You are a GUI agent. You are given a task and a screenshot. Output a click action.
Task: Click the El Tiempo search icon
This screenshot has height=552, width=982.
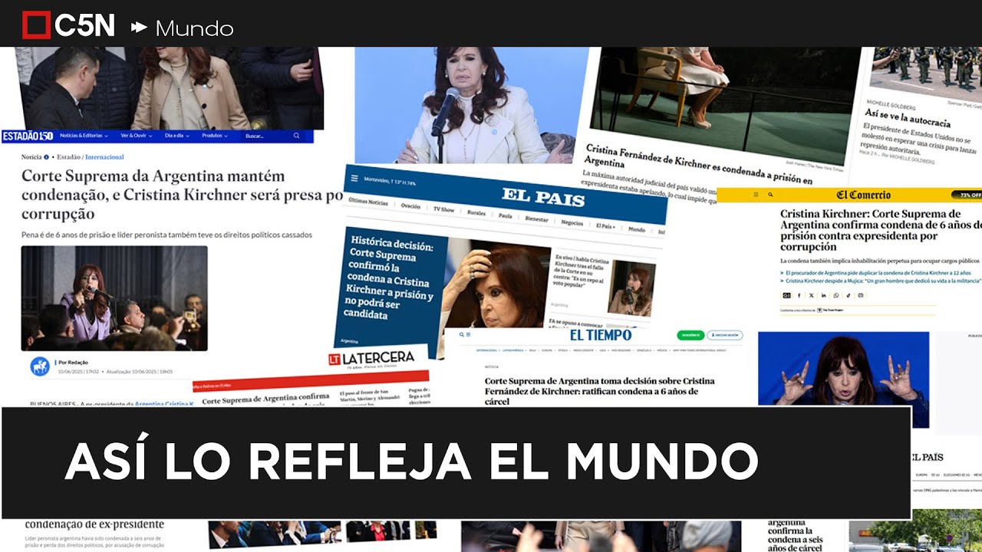[461, 335]
